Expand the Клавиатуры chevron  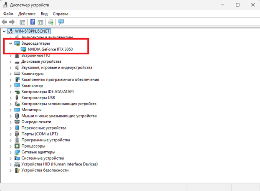tap(10, 74)
